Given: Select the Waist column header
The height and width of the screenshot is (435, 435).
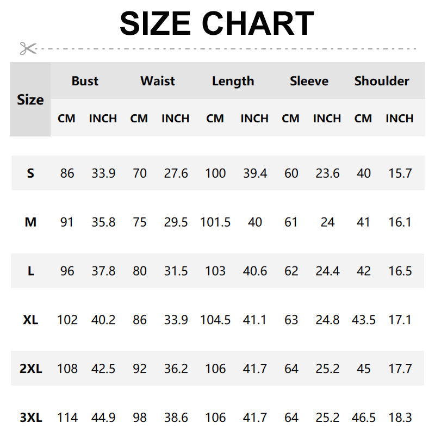Looking at the screenshot, I should (158, 81).
